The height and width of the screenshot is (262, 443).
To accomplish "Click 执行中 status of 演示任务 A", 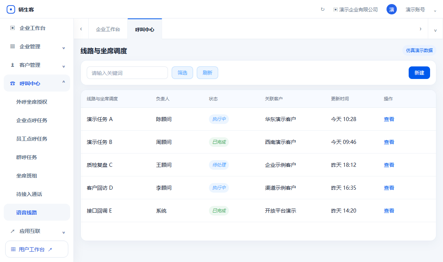I will (x=219, y=119).
